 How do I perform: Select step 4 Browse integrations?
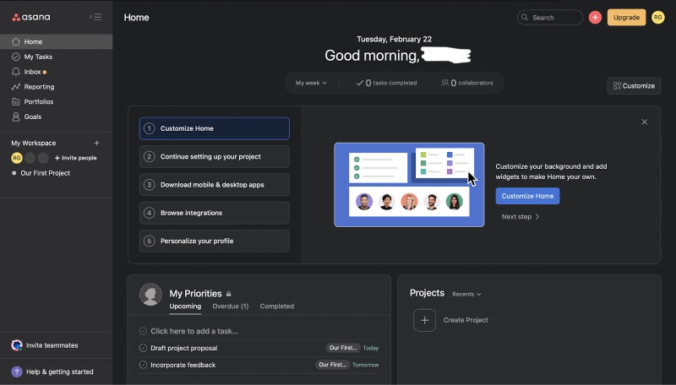click(x=215, y=213)
